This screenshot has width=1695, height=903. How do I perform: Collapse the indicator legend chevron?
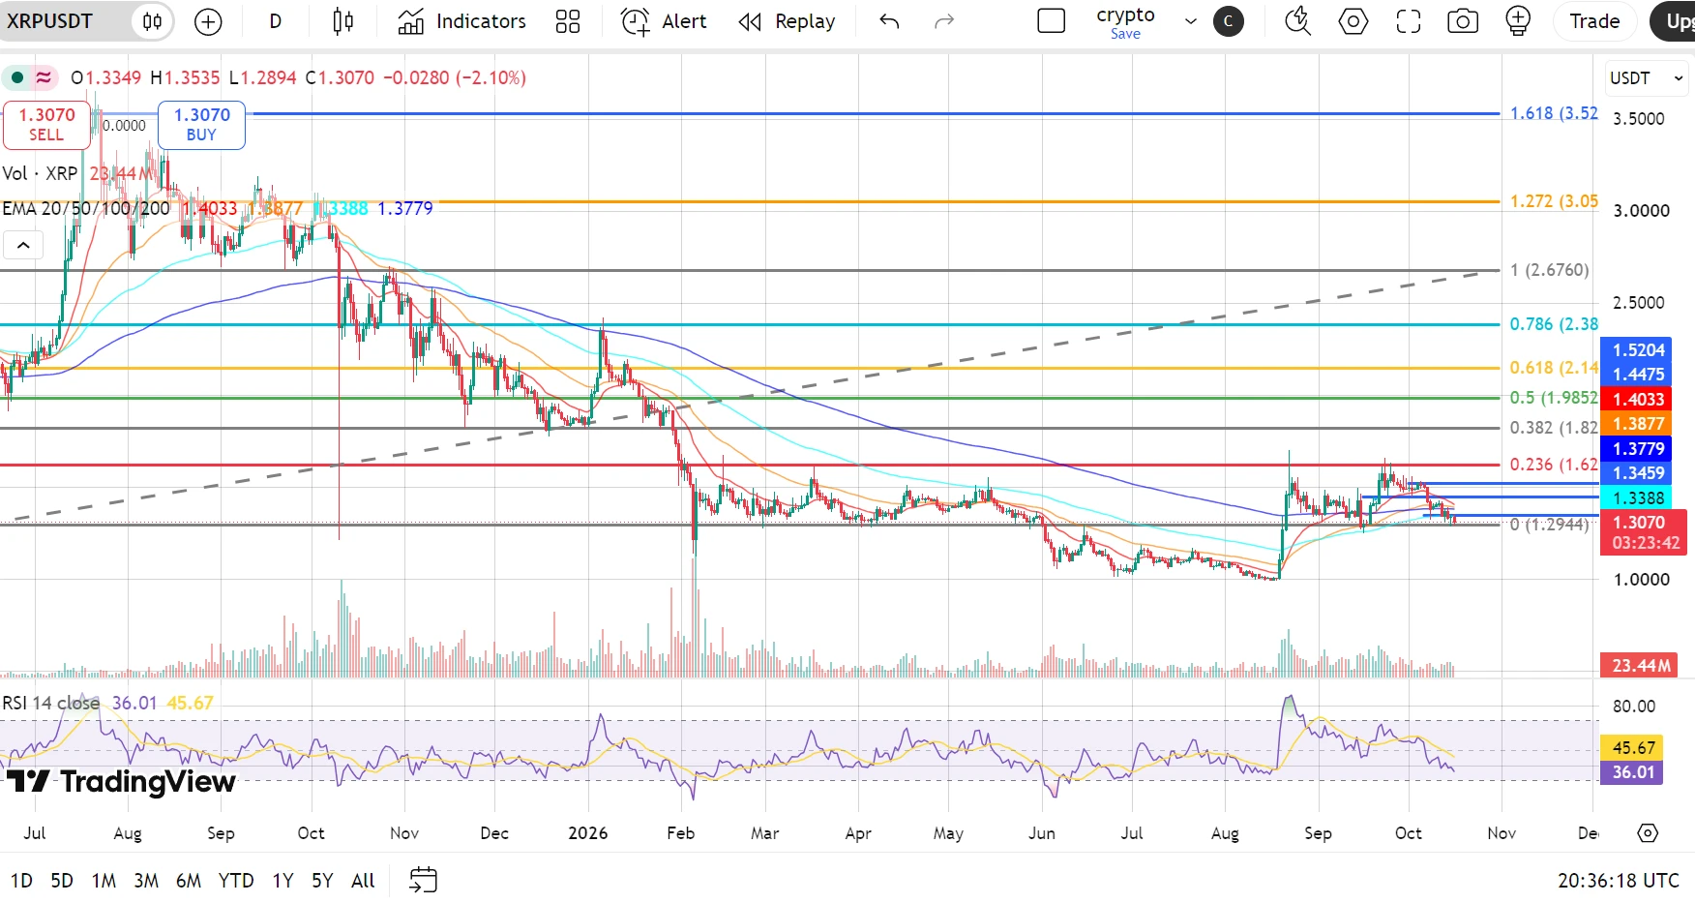click(x=23, y=246)
